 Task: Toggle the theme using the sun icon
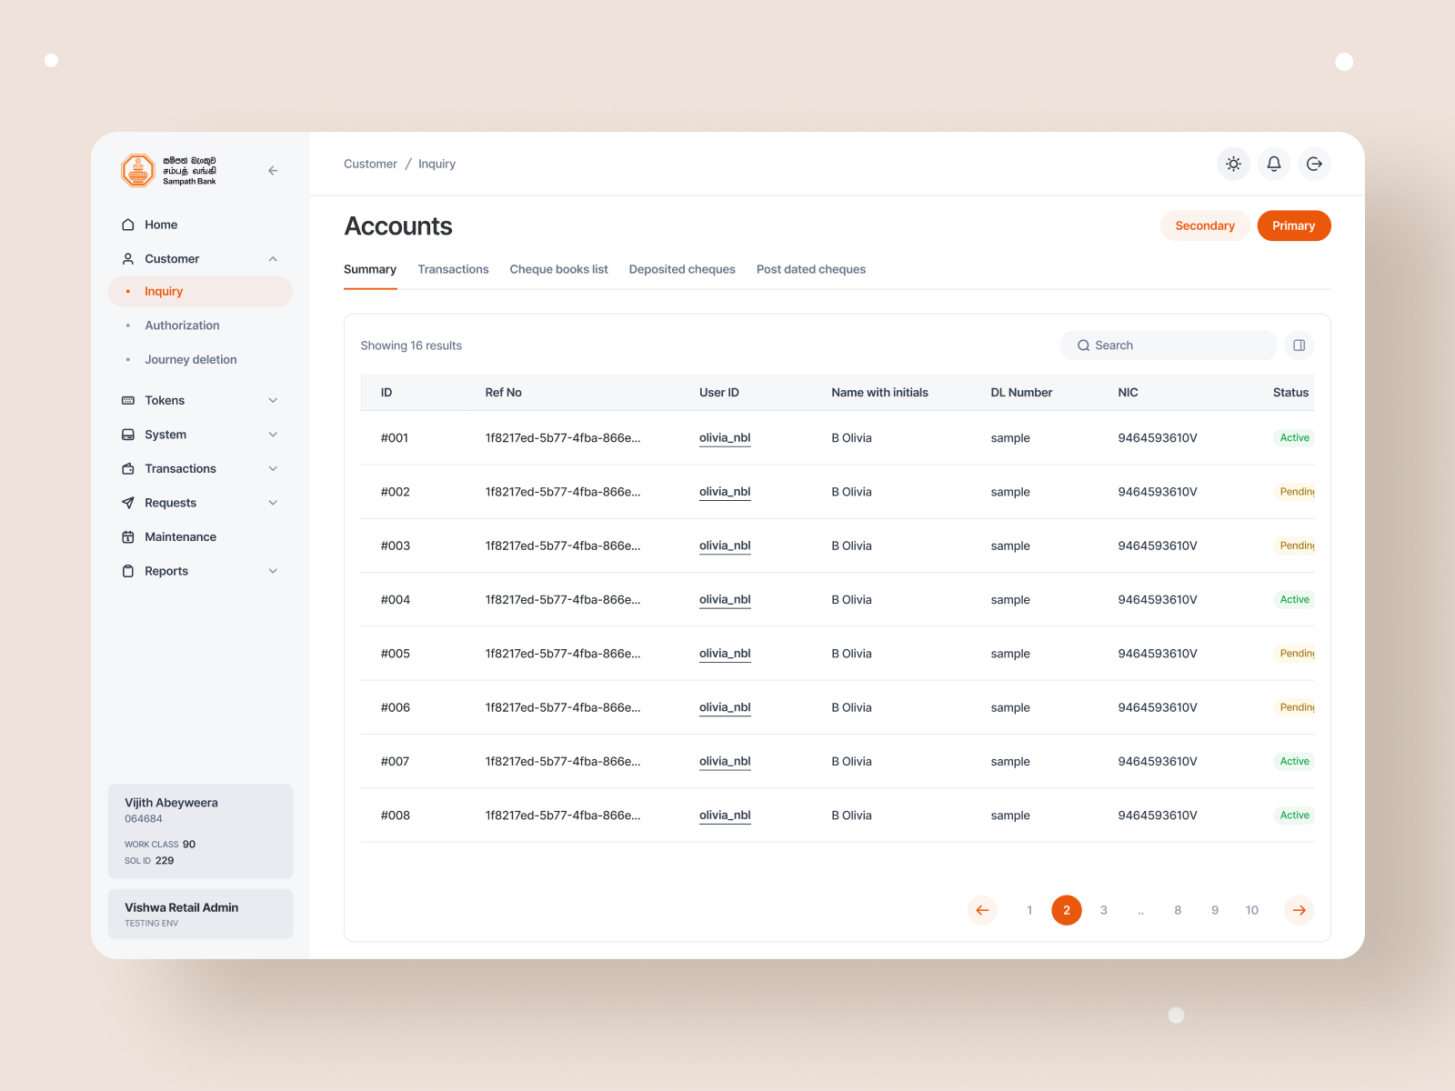(1233, 164)
